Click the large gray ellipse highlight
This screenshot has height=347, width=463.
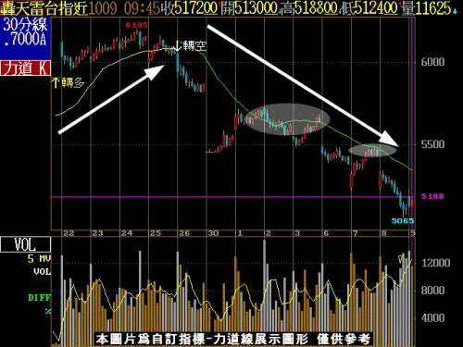pyautogui.click(x=288, y=119)
